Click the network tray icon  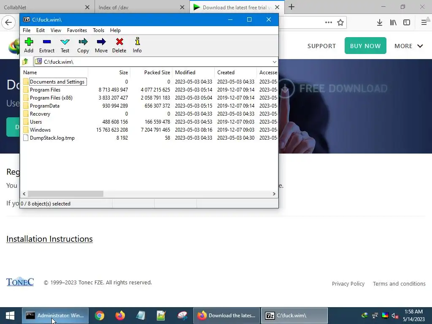[375, 316]
